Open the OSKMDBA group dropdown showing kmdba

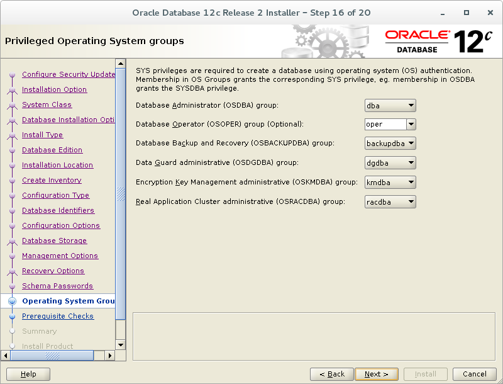(390, 183)
